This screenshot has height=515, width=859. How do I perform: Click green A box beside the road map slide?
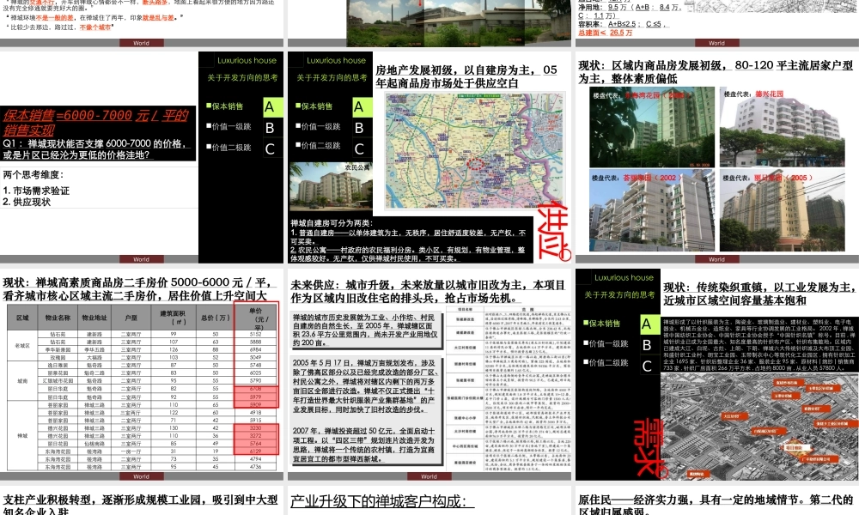pos(362,107)
